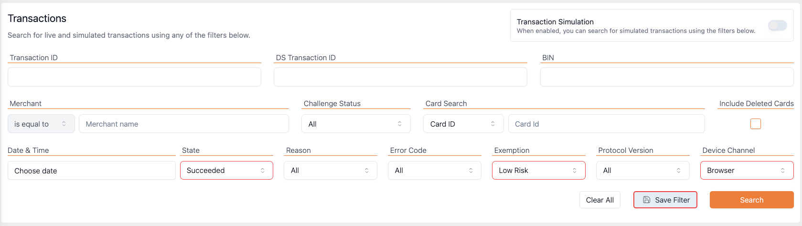This screenshot has height=226, width=802.
Task: Expand the Protocol Version dropdown
Action: point(642,171)
